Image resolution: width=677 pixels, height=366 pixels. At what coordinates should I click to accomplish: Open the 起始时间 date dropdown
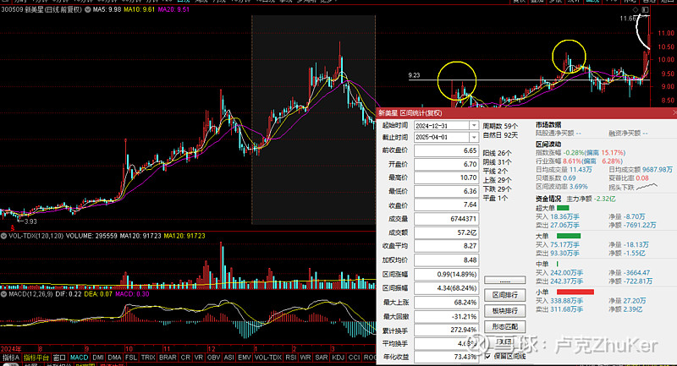click(x=474, y=125)
